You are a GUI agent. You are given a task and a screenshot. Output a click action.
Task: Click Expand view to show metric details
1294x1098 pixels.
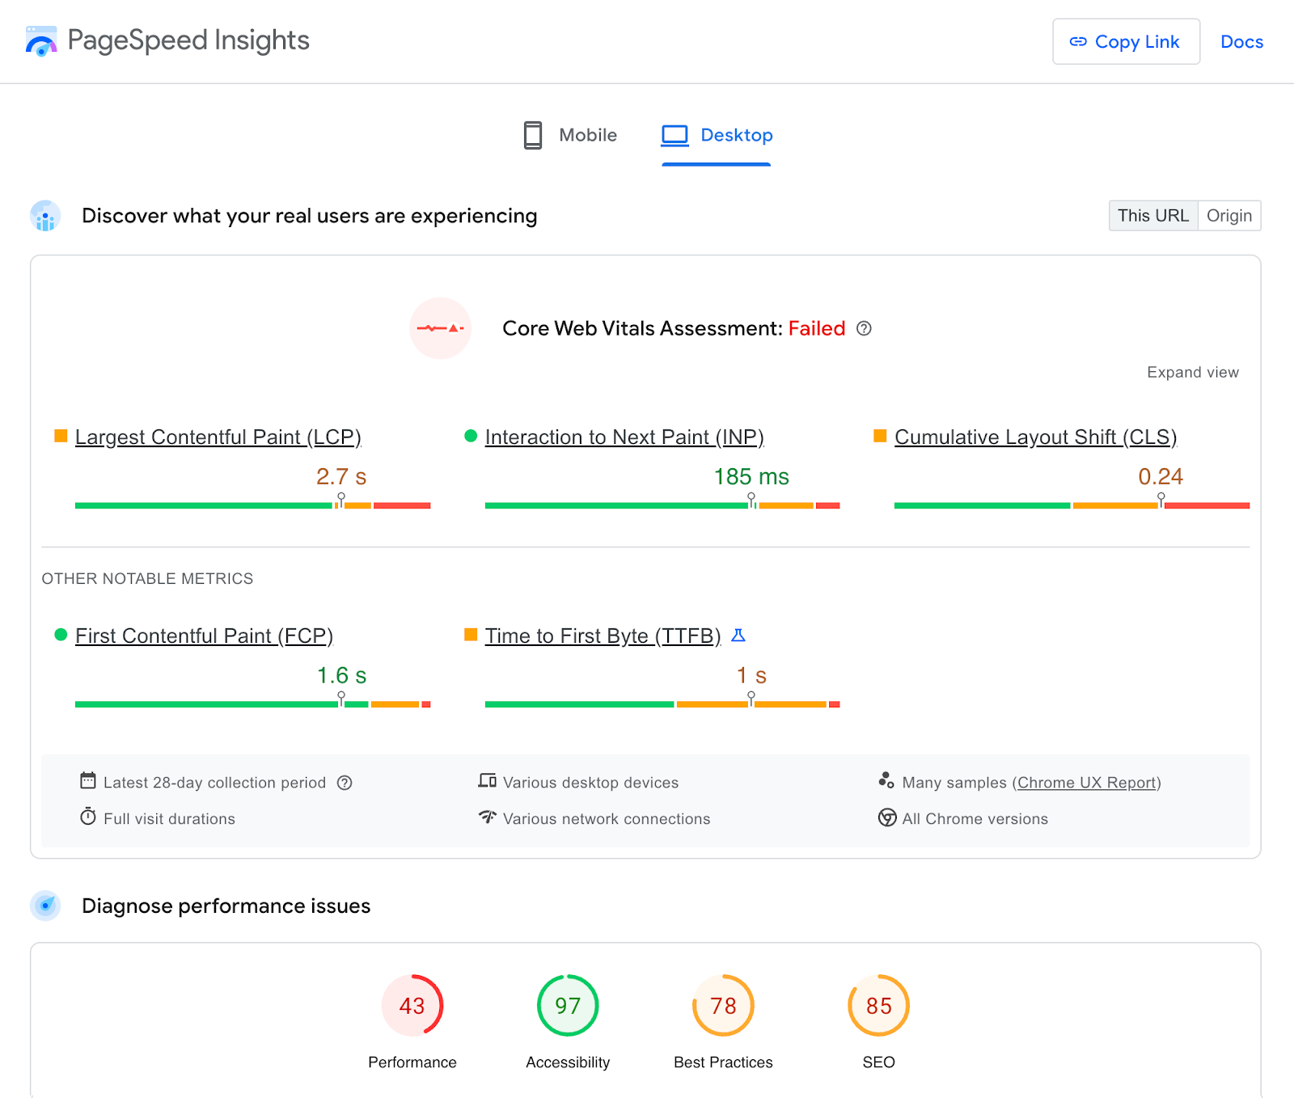tap(1192, 372)
